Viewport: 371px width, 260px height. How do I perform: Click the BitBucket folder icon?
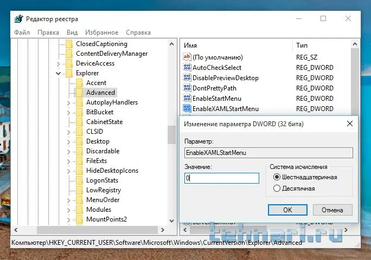[80, 112]
